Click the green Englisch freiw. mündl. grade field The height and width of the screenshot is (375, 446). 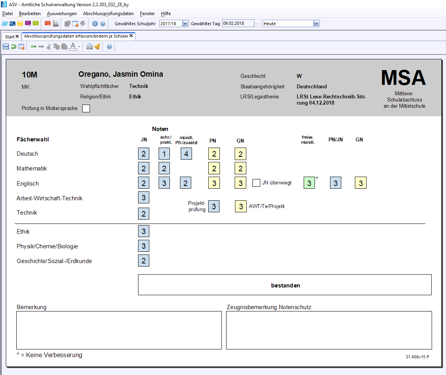(309, 183)
